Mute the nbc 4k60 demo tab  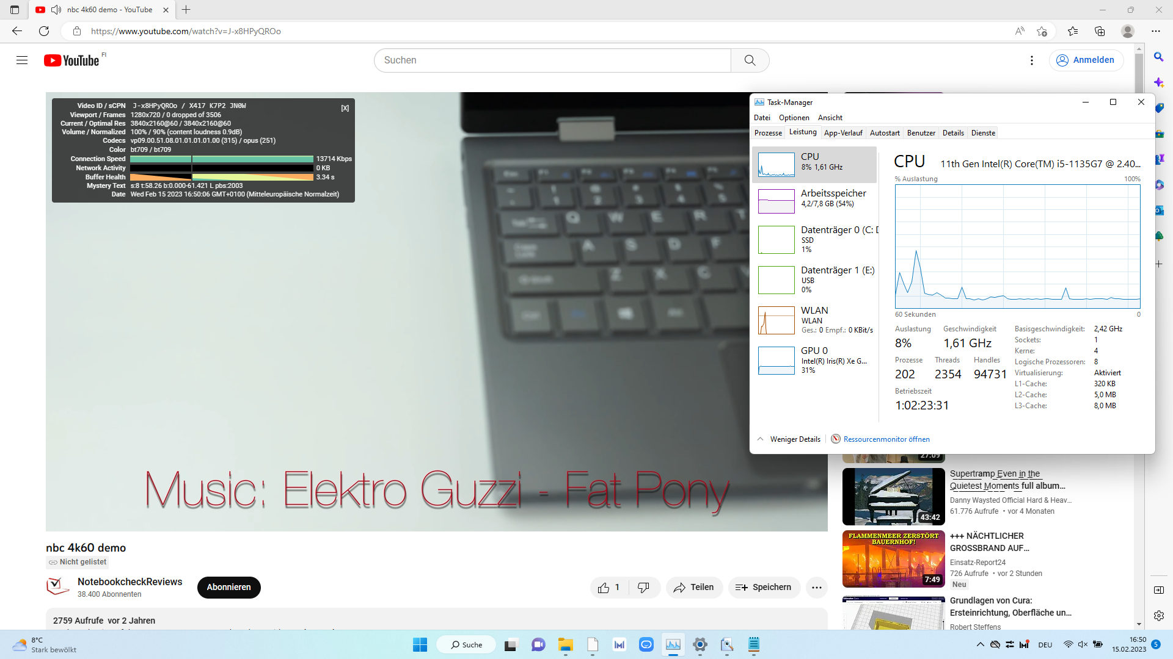(x=56, y=10)
